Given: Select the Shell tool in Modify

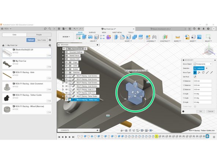Looking at the screenshot, I should (x=128, y=37).
